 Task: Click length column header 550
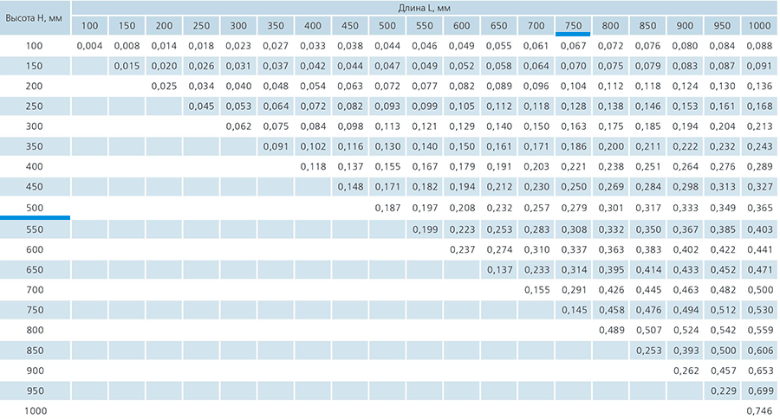pos(425,26)
